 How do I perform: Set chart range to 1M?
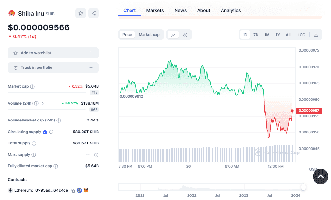point(267,35)
